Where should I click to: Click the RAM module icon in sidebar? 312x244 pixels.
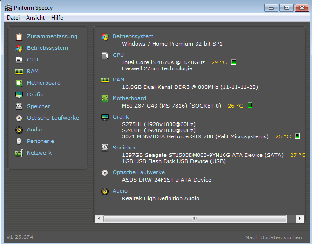[19, 72]
